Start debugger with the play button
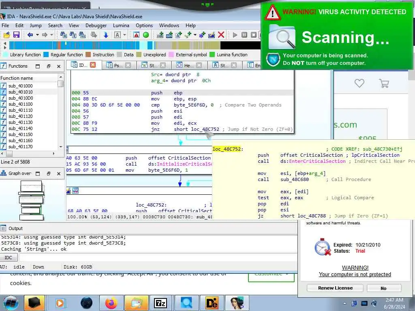This screenshot has height=311, width=415. point(235,35)
